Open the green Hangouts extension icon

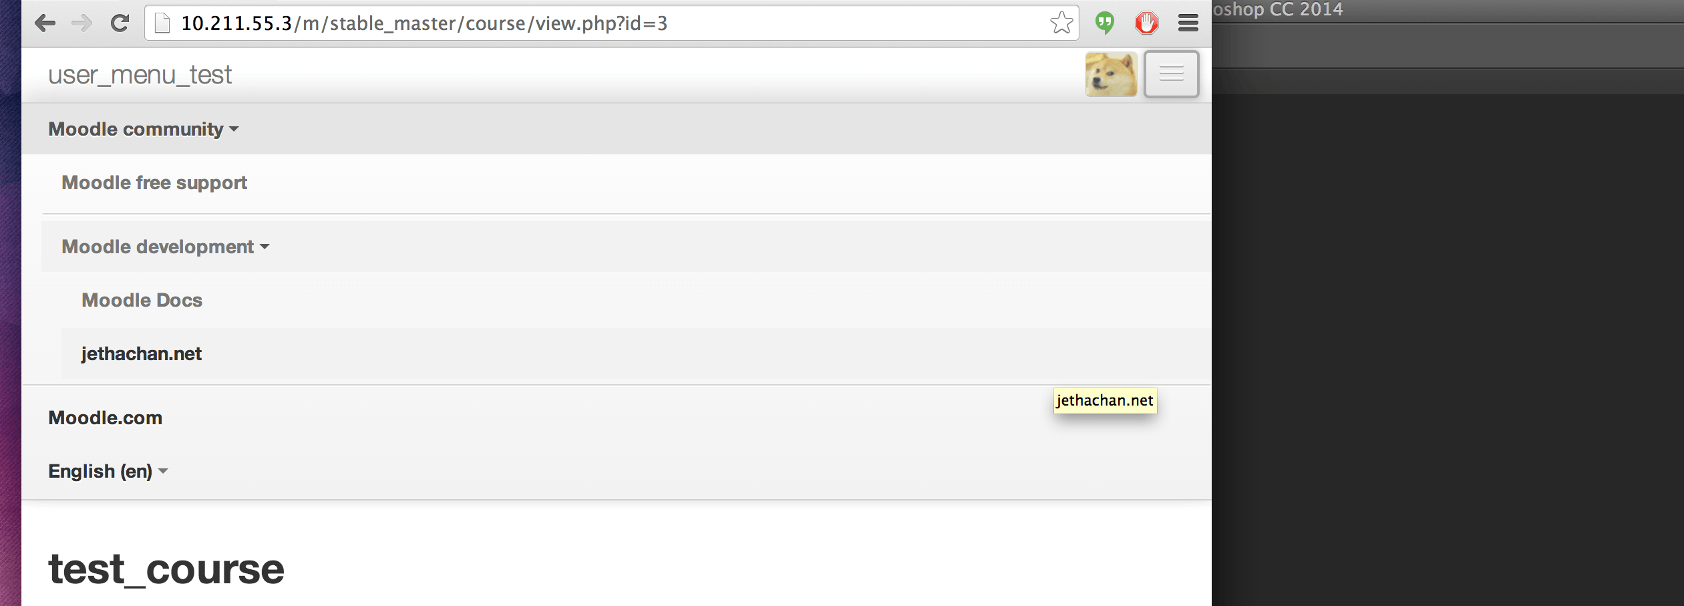pos(1105,23)
